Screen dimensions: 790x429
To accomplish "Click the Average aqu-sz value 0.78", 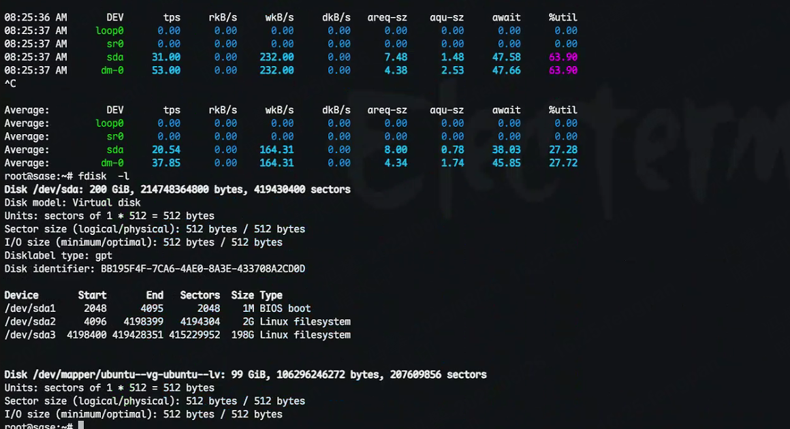I will tap(452, 150).
